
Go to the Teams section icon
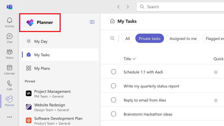coord(10,54)
